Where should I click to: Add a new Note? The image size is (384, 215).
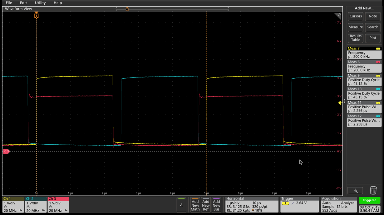pyautogui.click(x=373, y=16)
